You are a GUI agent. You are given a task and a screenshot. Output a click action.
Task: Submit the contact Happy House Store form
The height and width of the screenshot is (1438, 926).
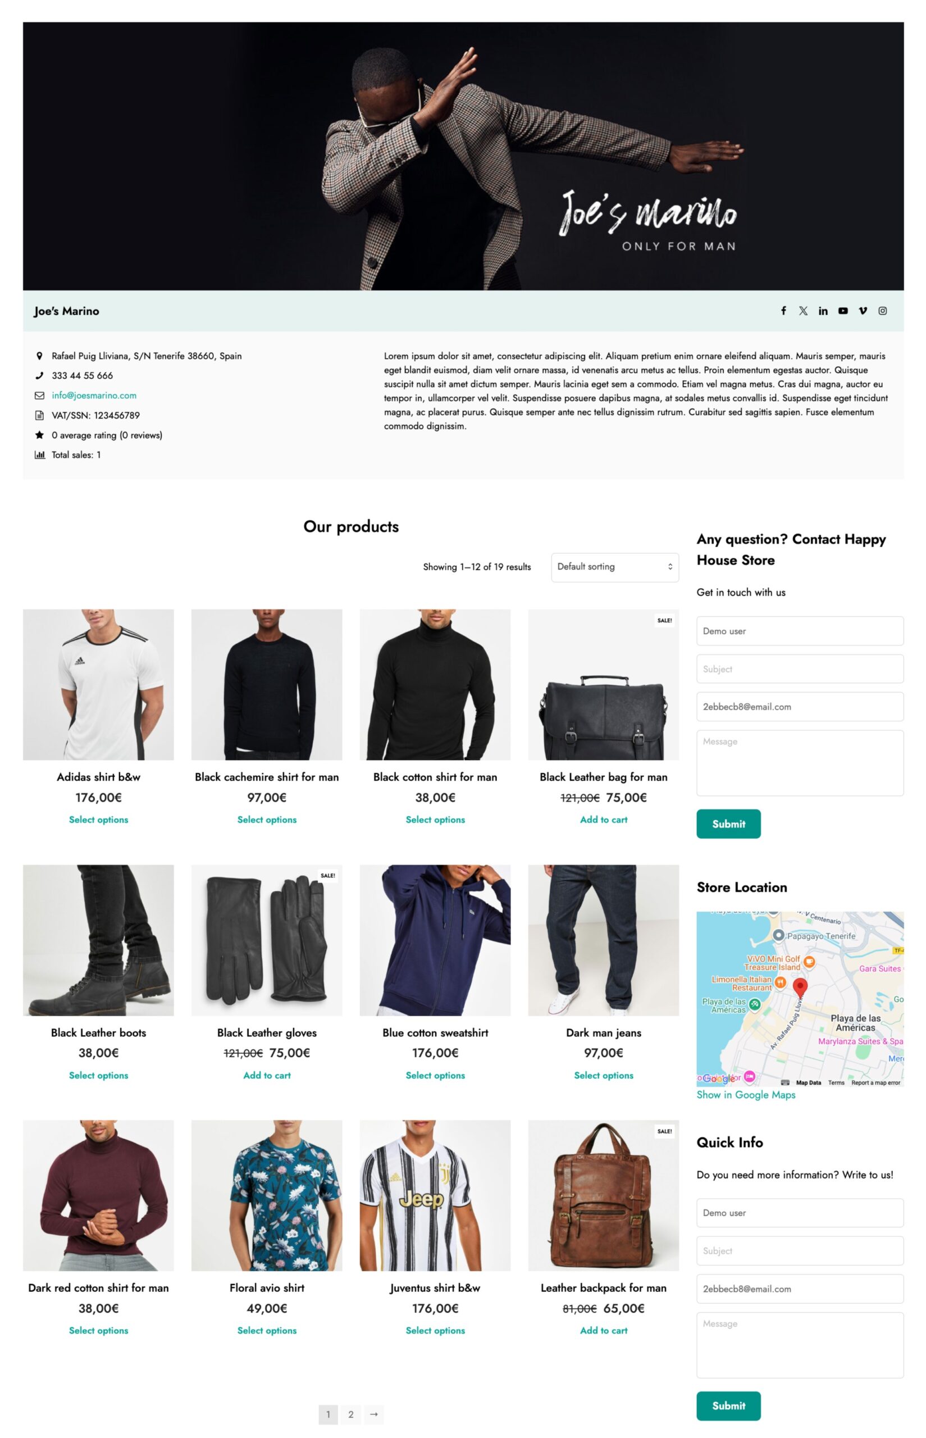[728, 823]
